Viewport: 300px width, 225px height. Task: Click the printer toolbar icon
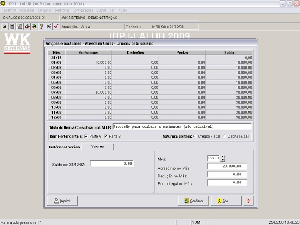pos(27,26)
